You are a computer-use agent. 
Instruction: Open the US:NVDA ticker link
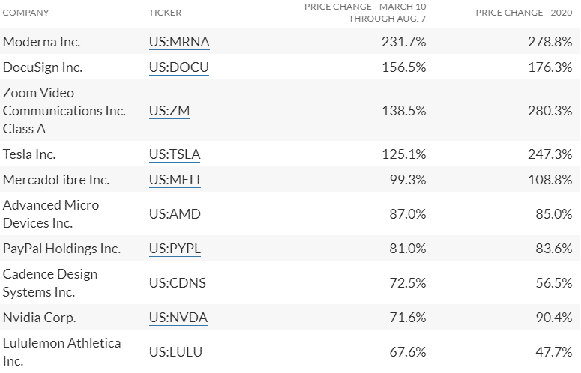178,318
